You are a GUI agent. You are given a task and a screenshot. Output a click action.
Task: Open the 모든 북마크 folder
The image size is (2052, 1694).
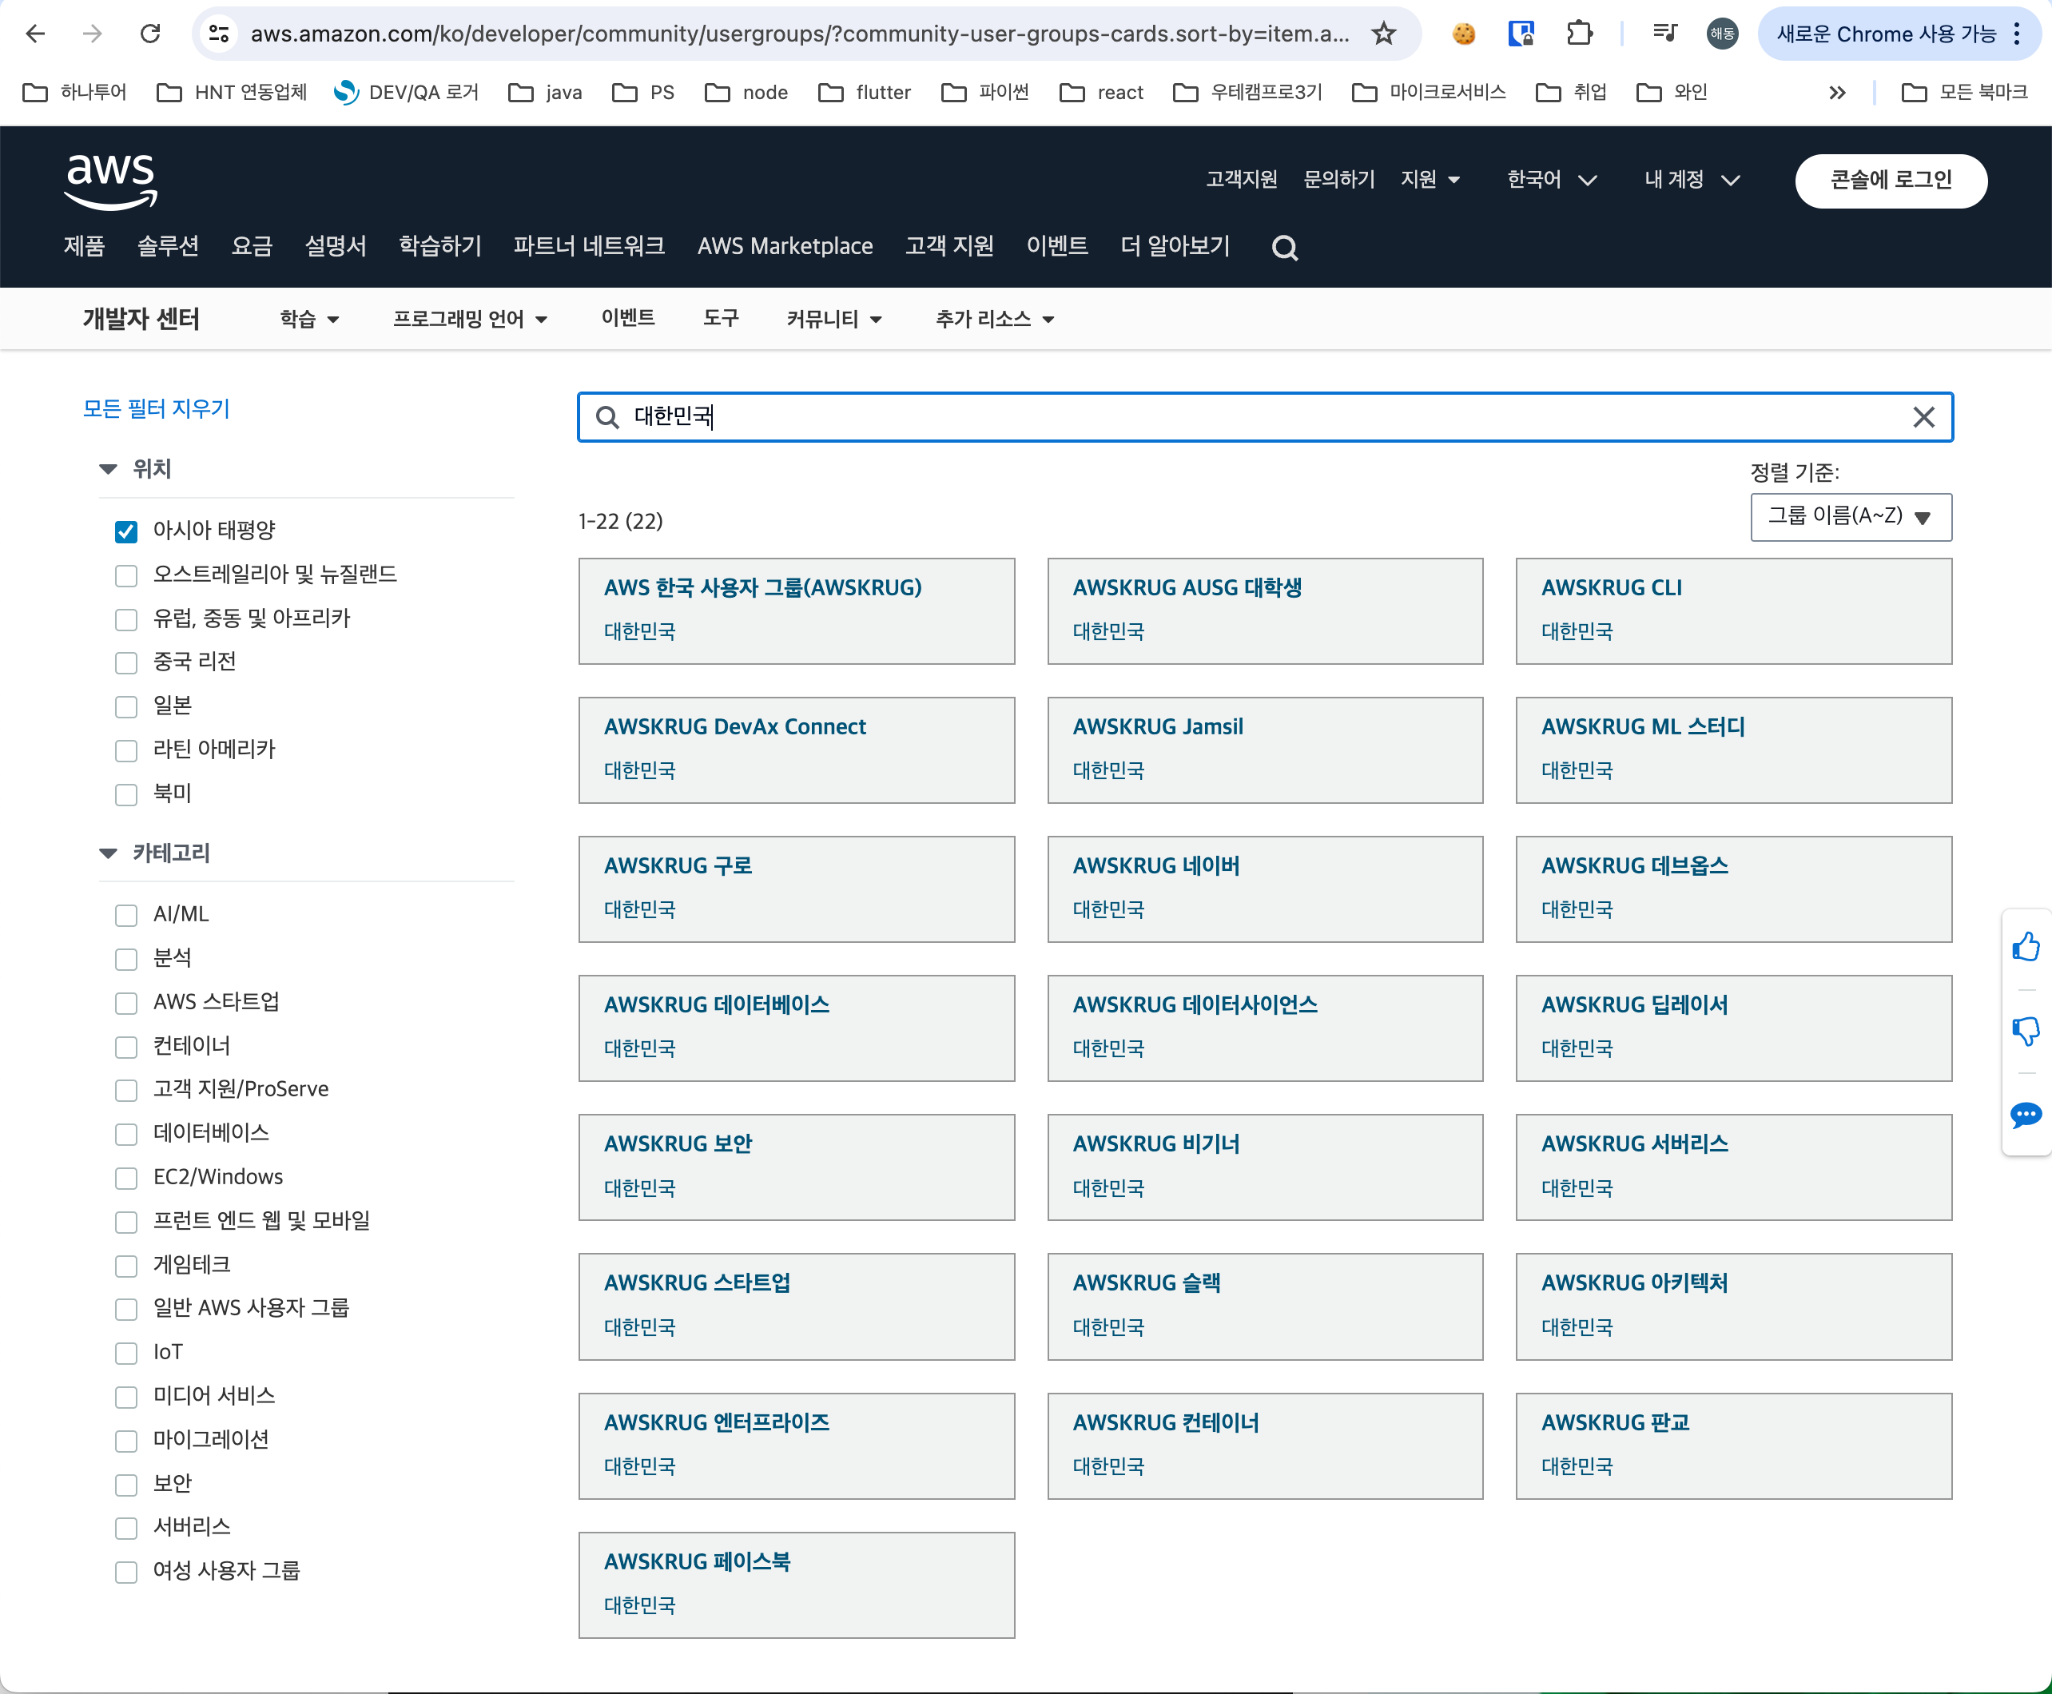tap(1965, 93)
